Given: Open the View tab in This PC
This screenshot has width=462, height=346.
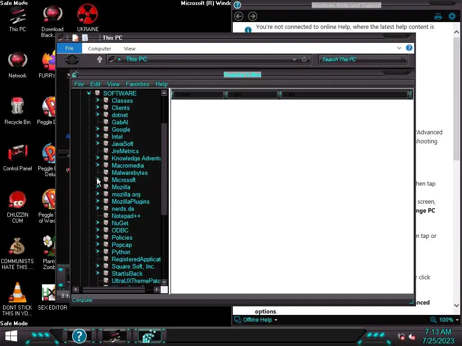Looking at the screenshot, I should tap(129, 49).
